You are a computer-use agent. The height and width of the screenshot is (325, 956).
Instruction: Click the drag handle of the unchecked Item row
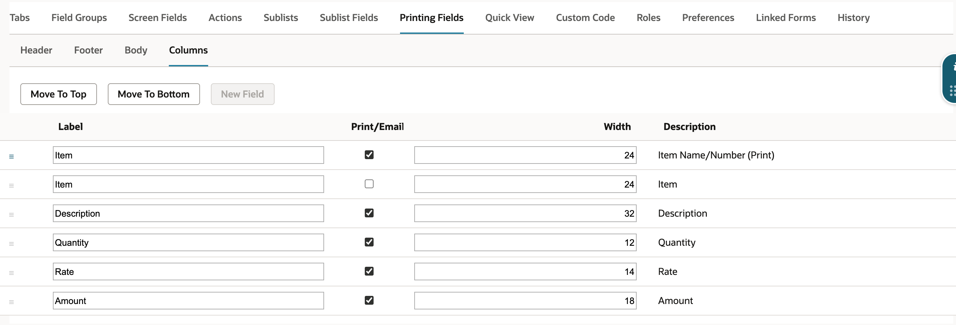click(12, 186)
